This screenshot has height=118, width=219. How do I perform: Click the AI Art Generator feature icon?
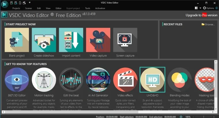98,80
